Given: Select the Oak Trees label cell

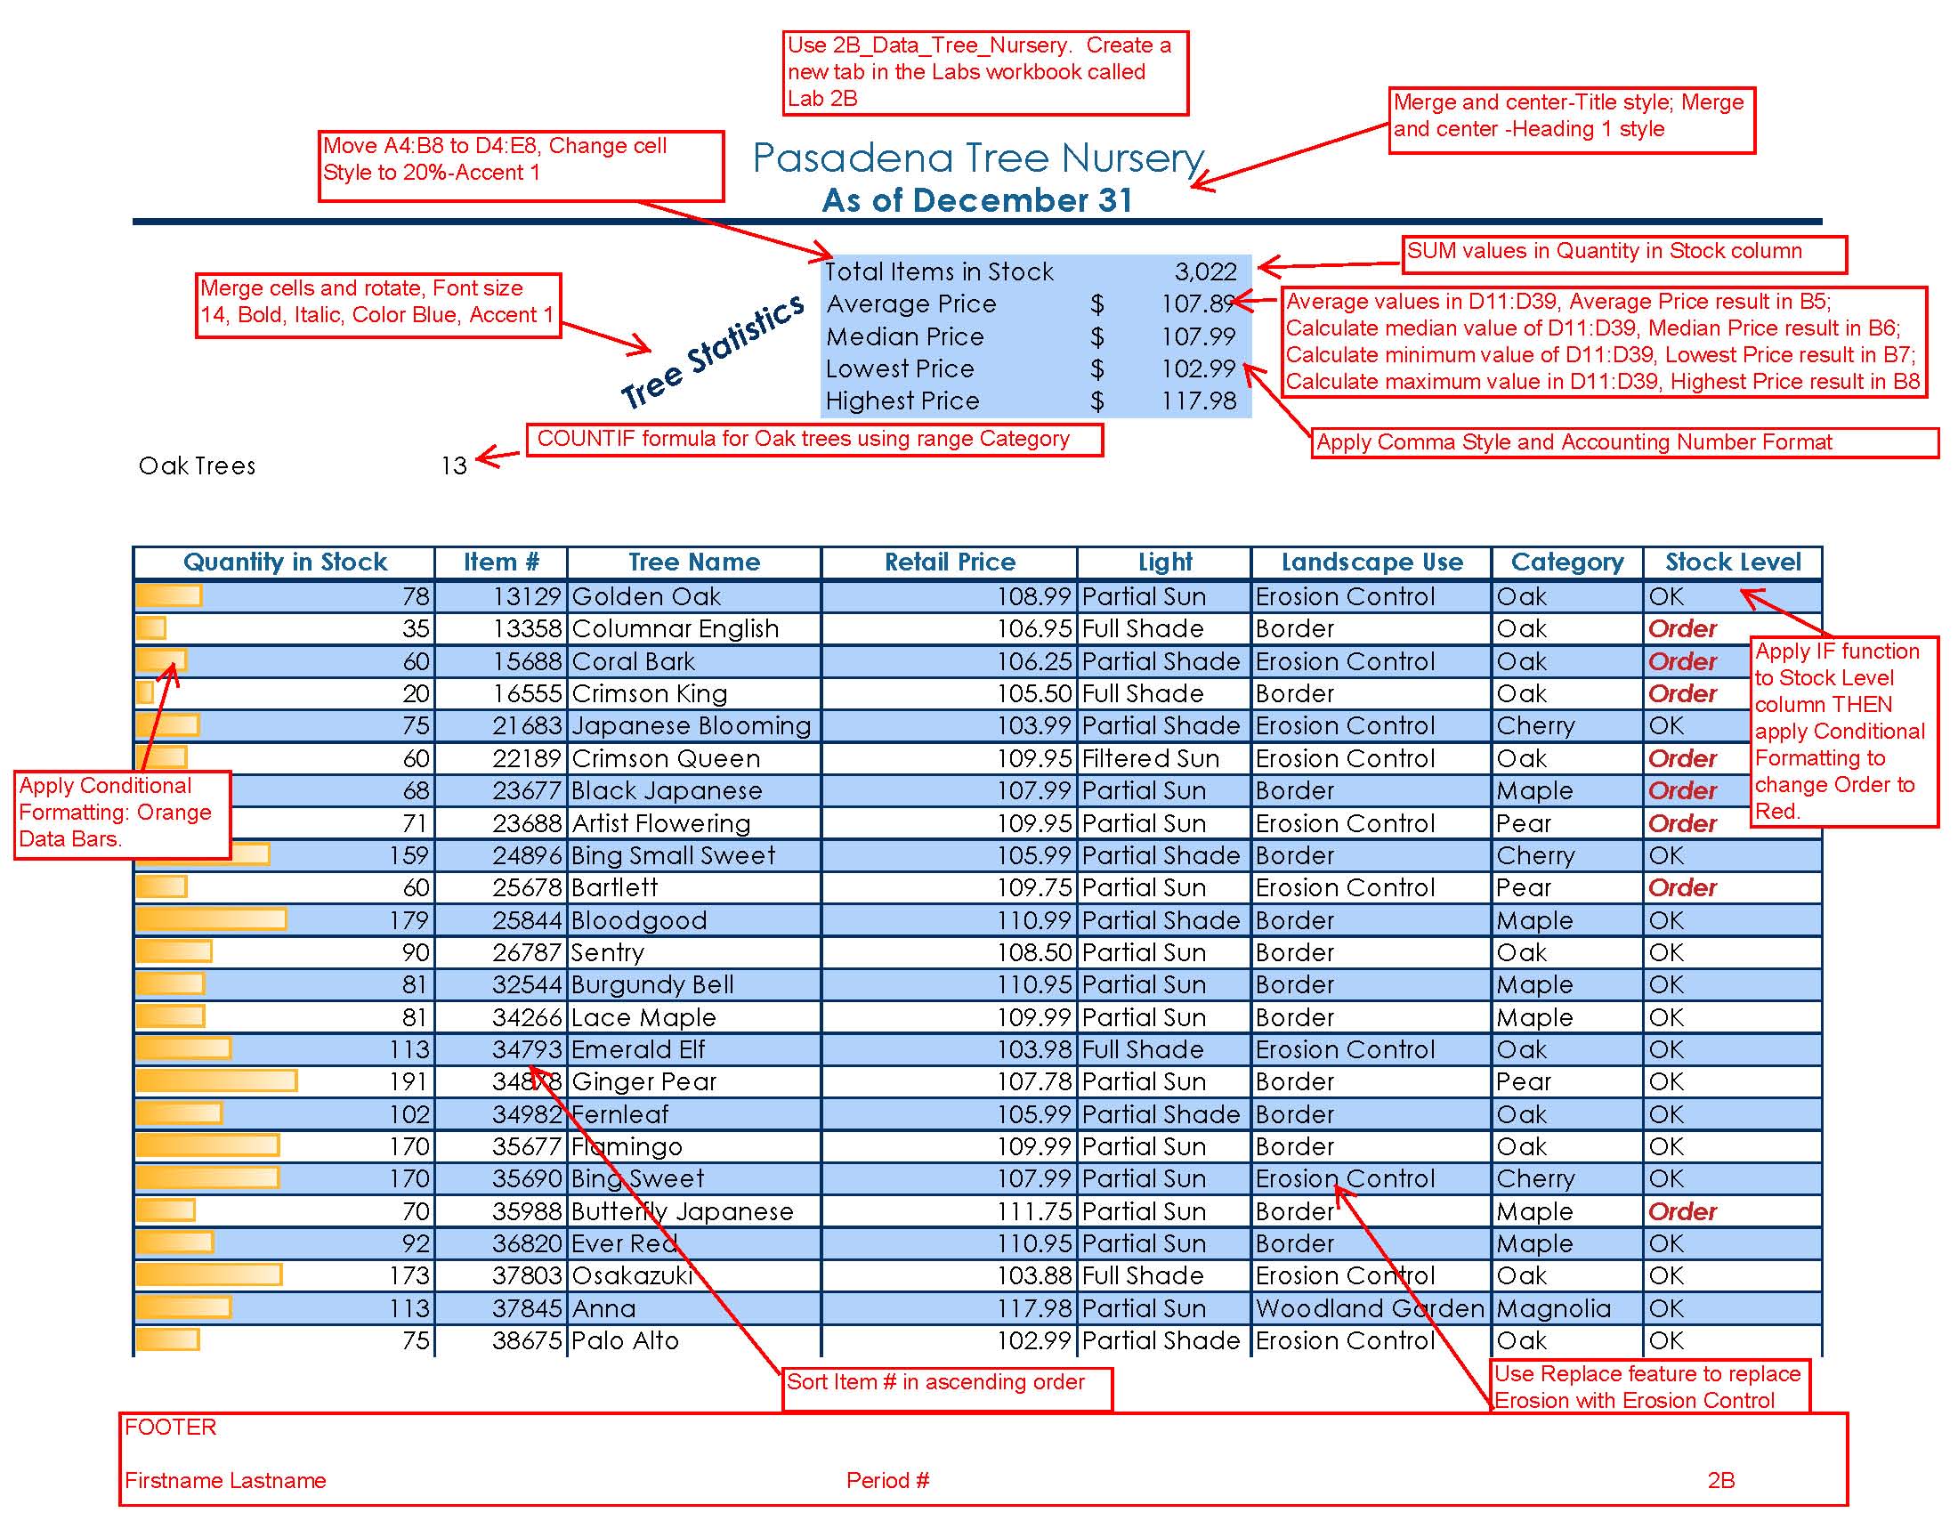Looking at the screenshot, I should click(x=198, y=465).
